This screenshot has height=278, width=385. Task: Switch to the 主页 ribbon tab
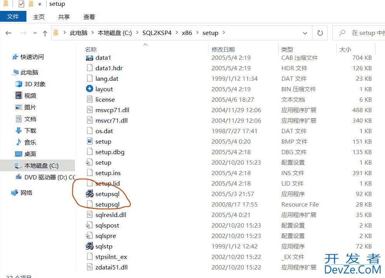[x=39, y=17]
